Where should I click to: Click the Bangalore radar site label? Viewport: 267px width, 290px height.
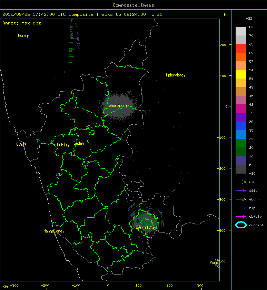146,227
